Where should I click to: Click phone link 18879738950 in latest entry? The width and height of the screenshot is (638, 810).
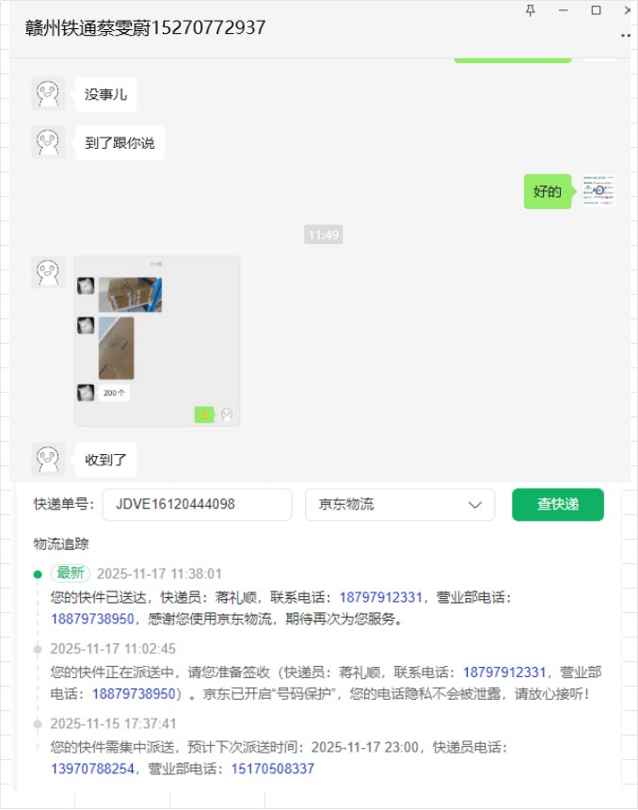92,619
